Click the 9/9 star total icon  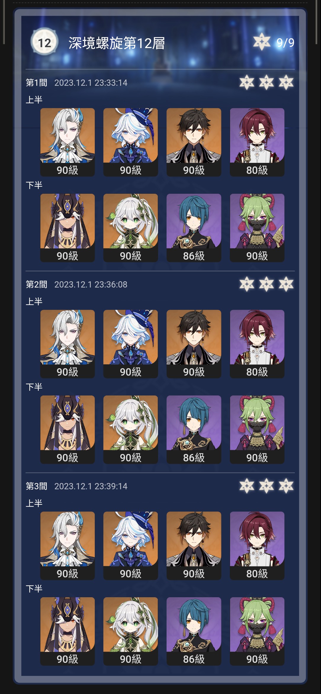[261, 42]
